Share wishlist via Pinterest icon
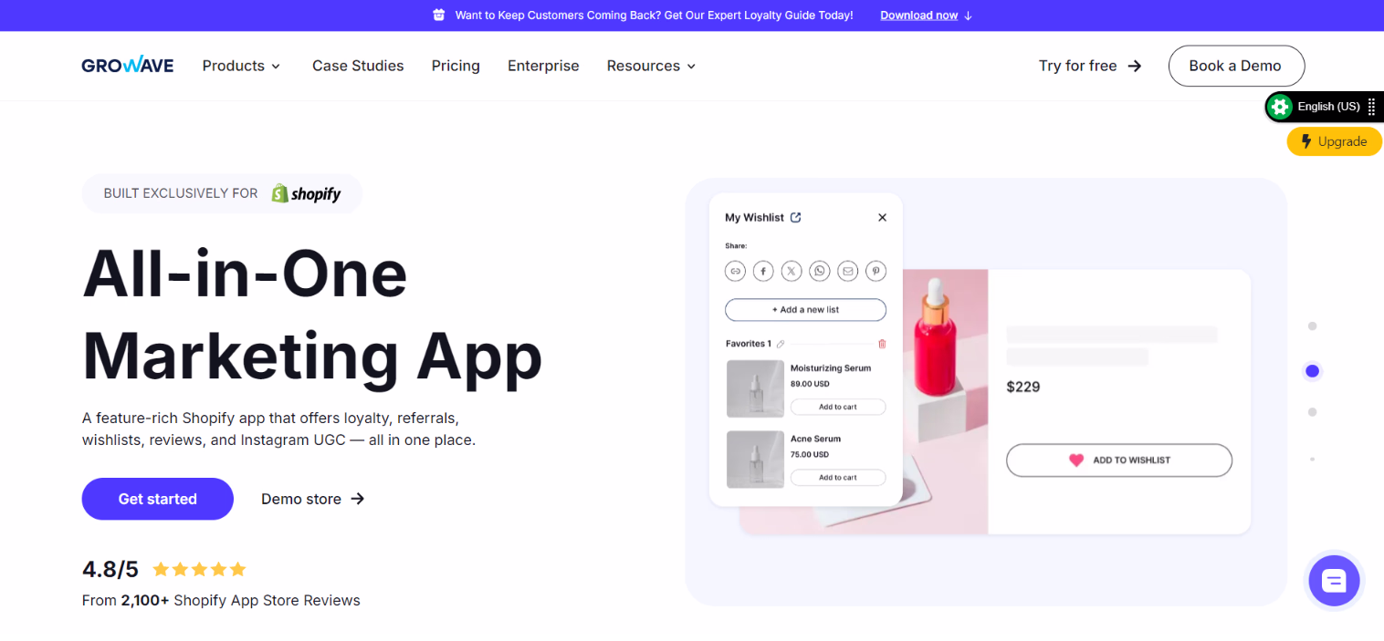The height and width of the screenshot is (641, 1384). pos(876,271)
